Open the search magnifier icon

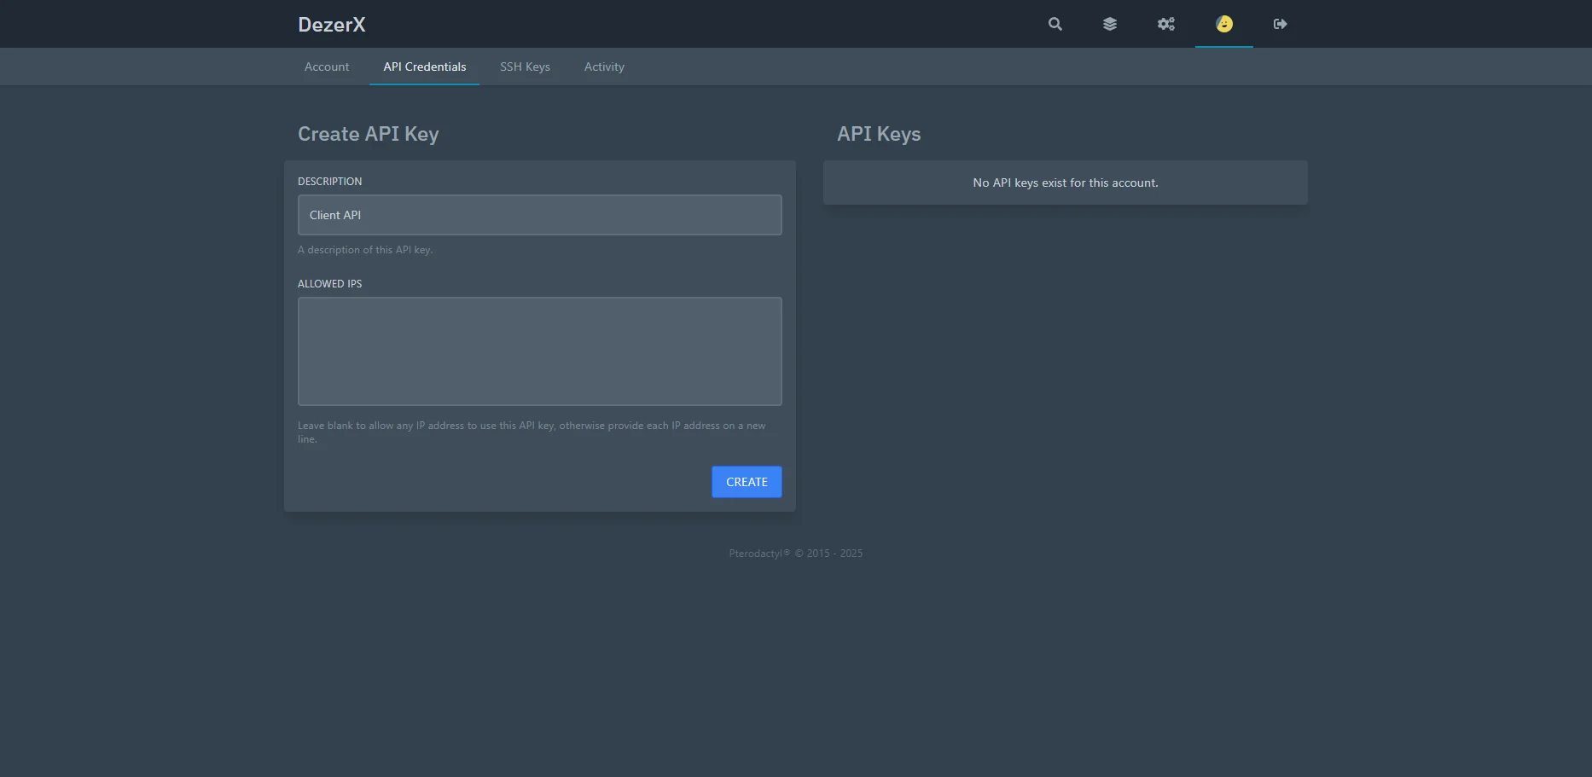coord(1055,24)
